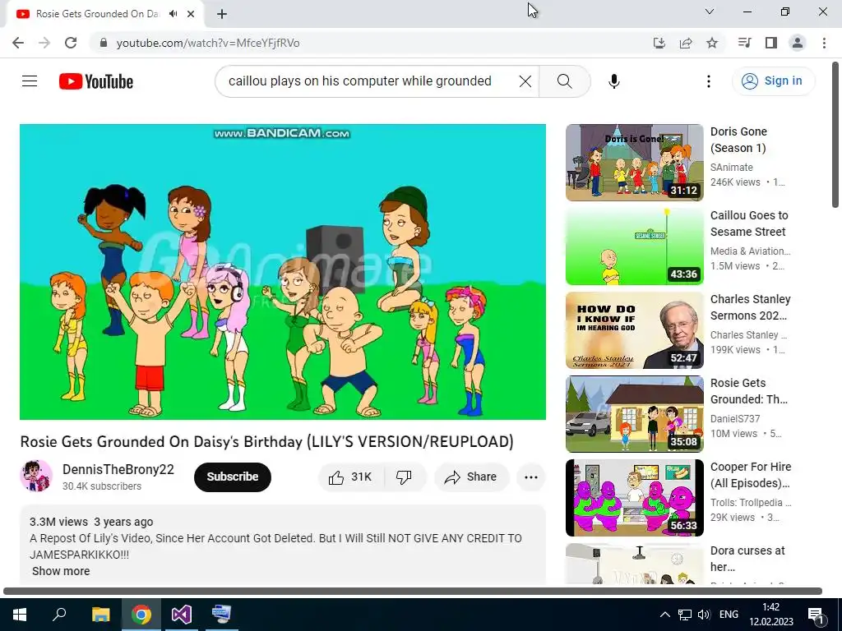
Task: Subscribe to DennisTheBrony22
Action: click(x=233, y=477)
